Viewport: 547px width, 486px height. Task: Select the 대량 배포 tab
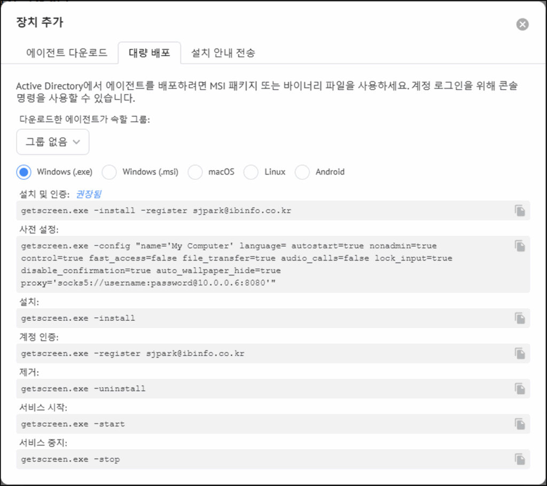tap(150, 53)
